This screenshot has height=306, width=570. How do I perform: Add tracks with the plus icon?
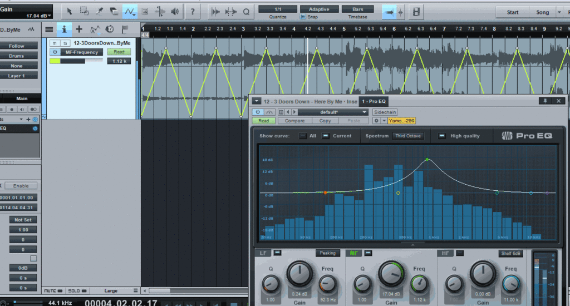tap(79, 29)
